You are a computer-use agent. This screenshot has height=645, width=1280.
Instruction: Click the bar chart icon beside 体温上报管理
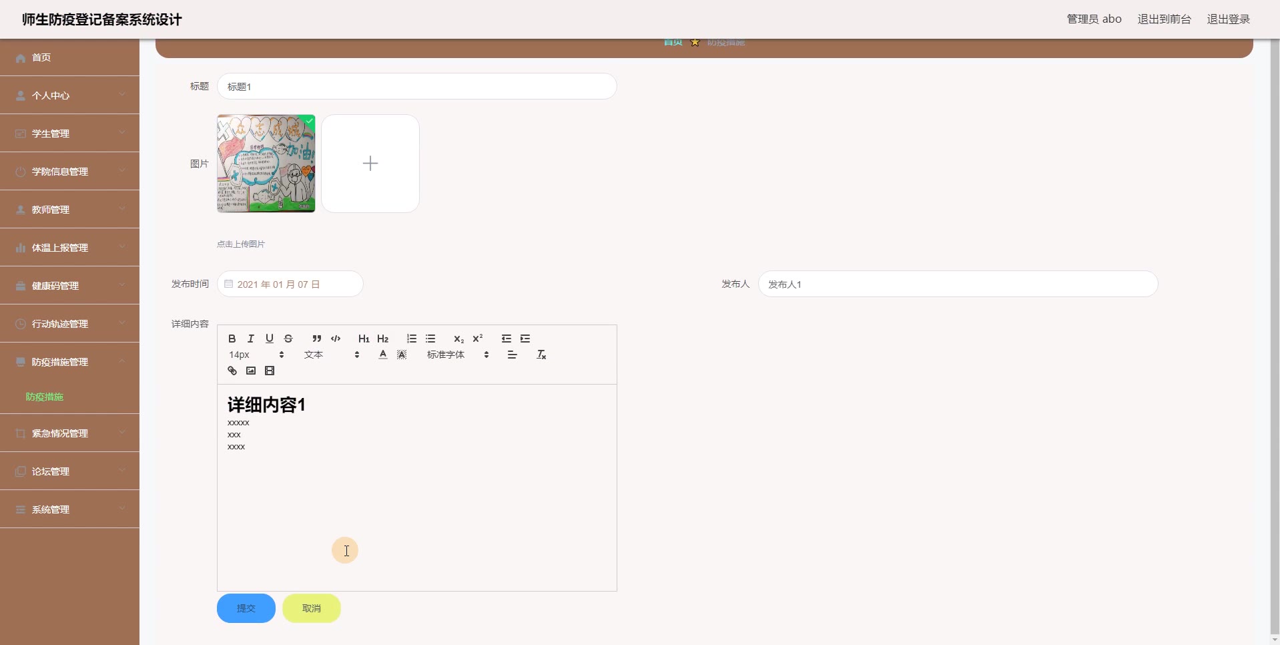coord(21,248)
